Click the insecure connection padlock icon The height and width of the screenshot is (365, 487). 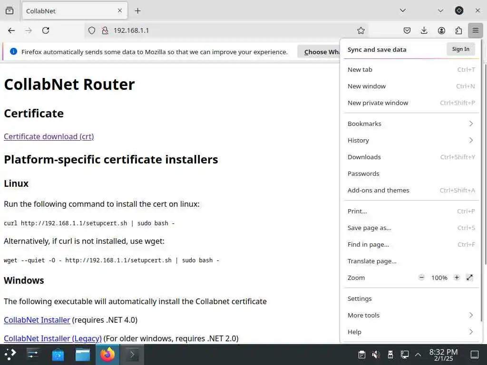click(x=105, y=30)
